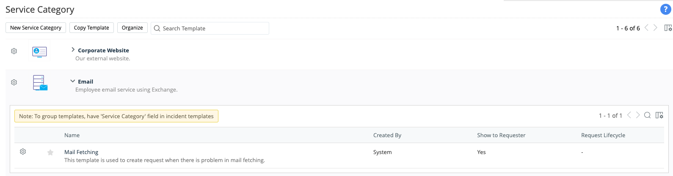Go to next page of service categories
This screenshot has height=176, width=673.
coord(655,28)
